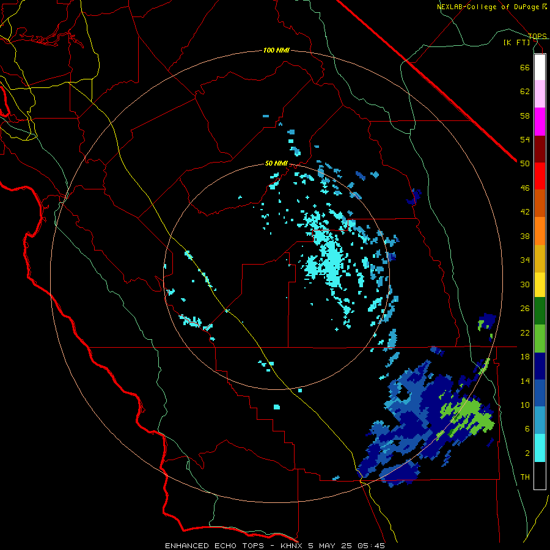Click the 2 value on the legend

click(527, 453)
